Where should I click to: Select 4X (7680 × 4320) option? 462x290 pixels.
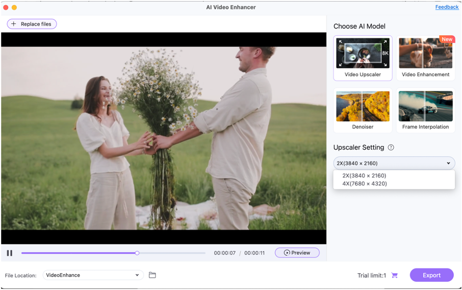point(364,184)
